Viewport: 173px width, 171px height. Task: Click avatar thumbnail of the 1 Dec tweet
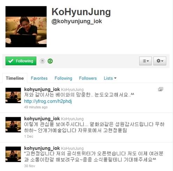[x=13, y=125]
